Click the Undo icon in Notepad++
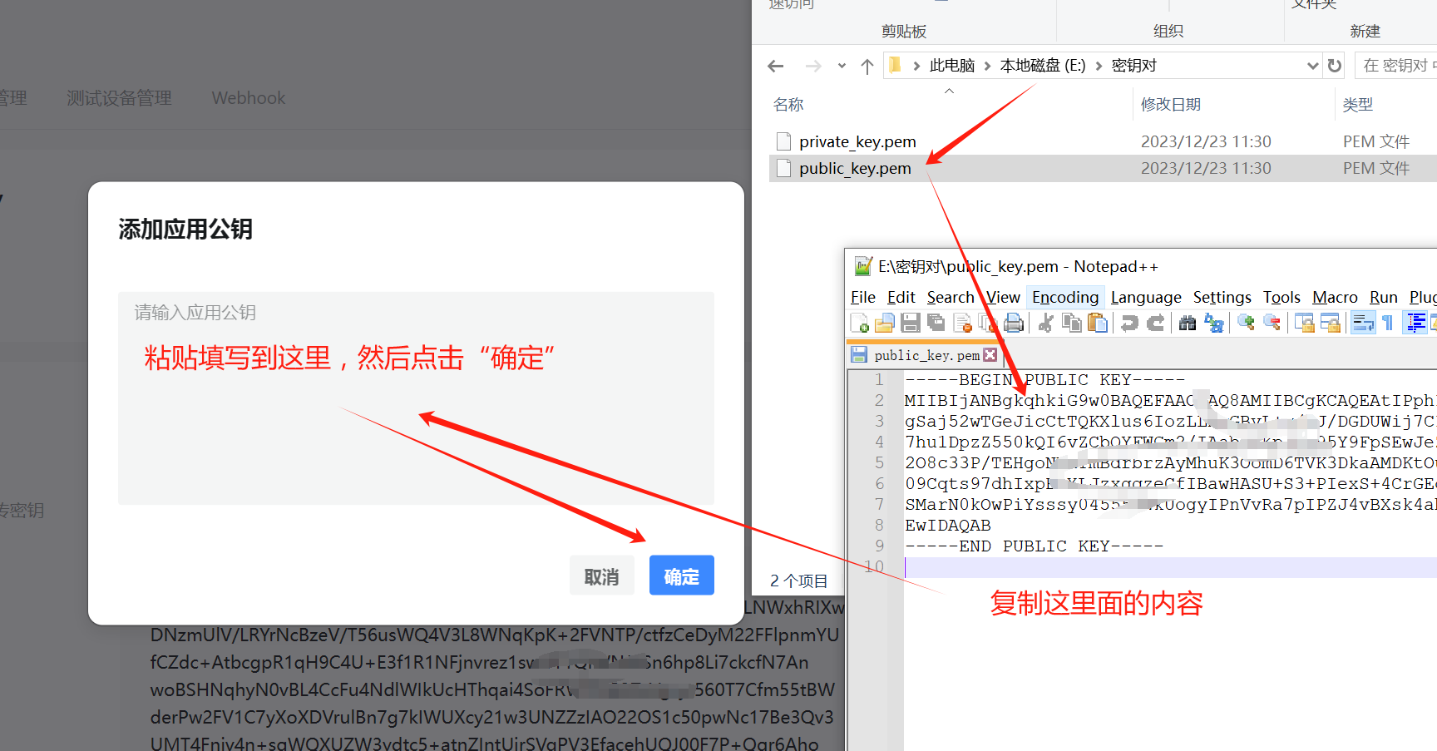1437x751 pixels. pyautogui.click(x=1129, y=323)
